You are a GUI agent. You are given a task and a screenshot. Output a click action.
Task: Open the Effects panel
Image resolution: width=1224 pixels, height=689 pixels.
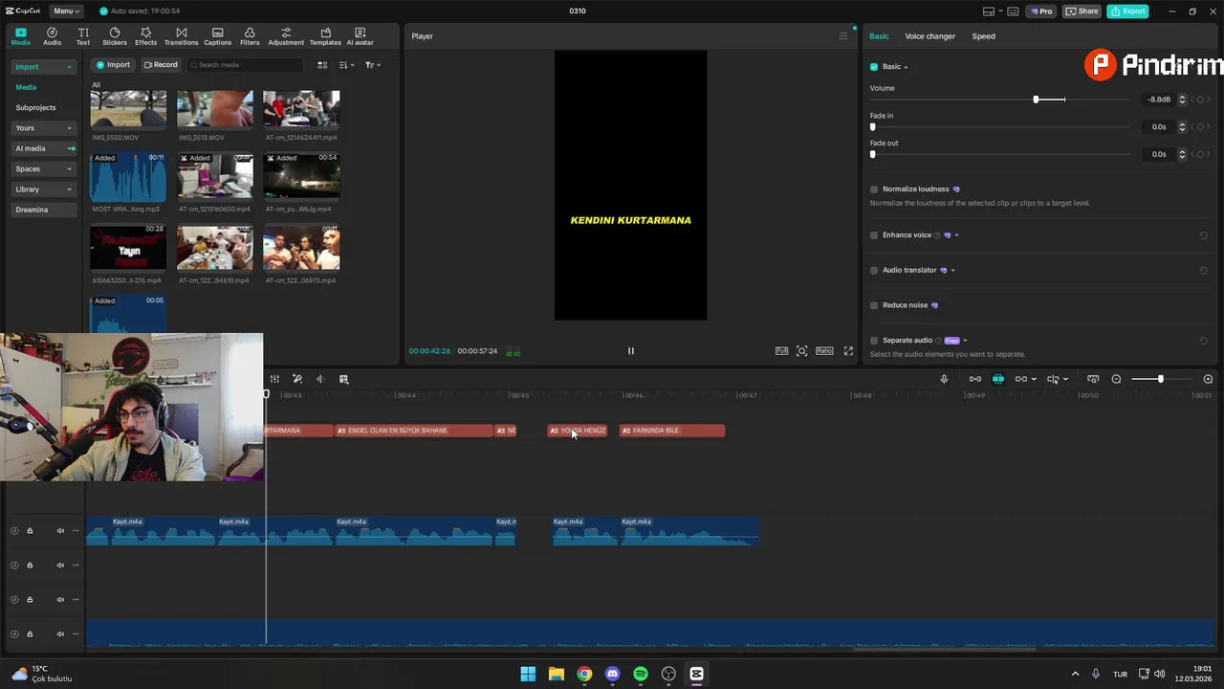pyautogui.click(x=145, y=36)
